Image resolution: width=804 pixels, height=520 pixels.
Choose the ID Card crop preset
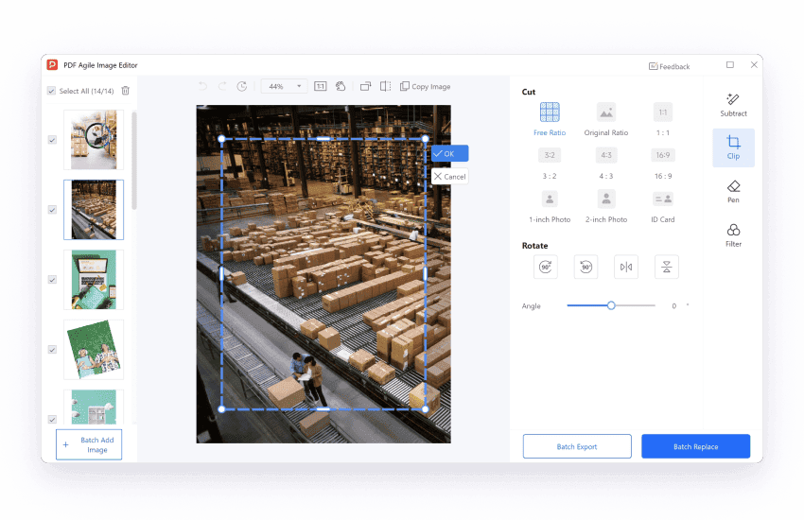(663, 204)
